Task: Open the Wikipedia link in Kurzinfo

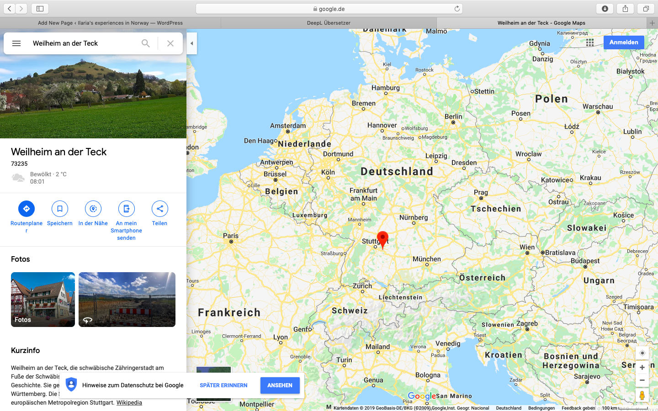Action: [x=129, y=402]
